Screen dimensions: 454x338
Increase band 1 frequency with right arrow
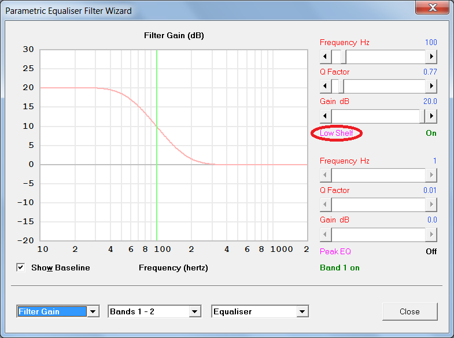(x=431, y=57)
